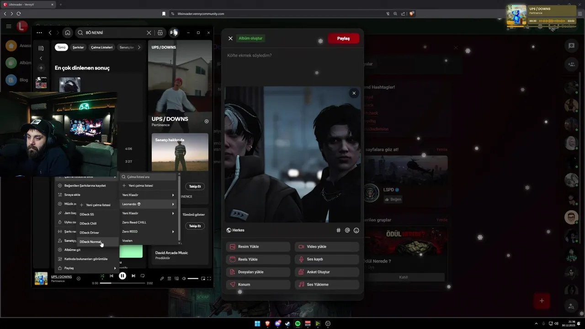The width and height of the screenshot is (585, 329).
Task: Open the Spotify browse icon beside search
Action: (x=160, y=33)
